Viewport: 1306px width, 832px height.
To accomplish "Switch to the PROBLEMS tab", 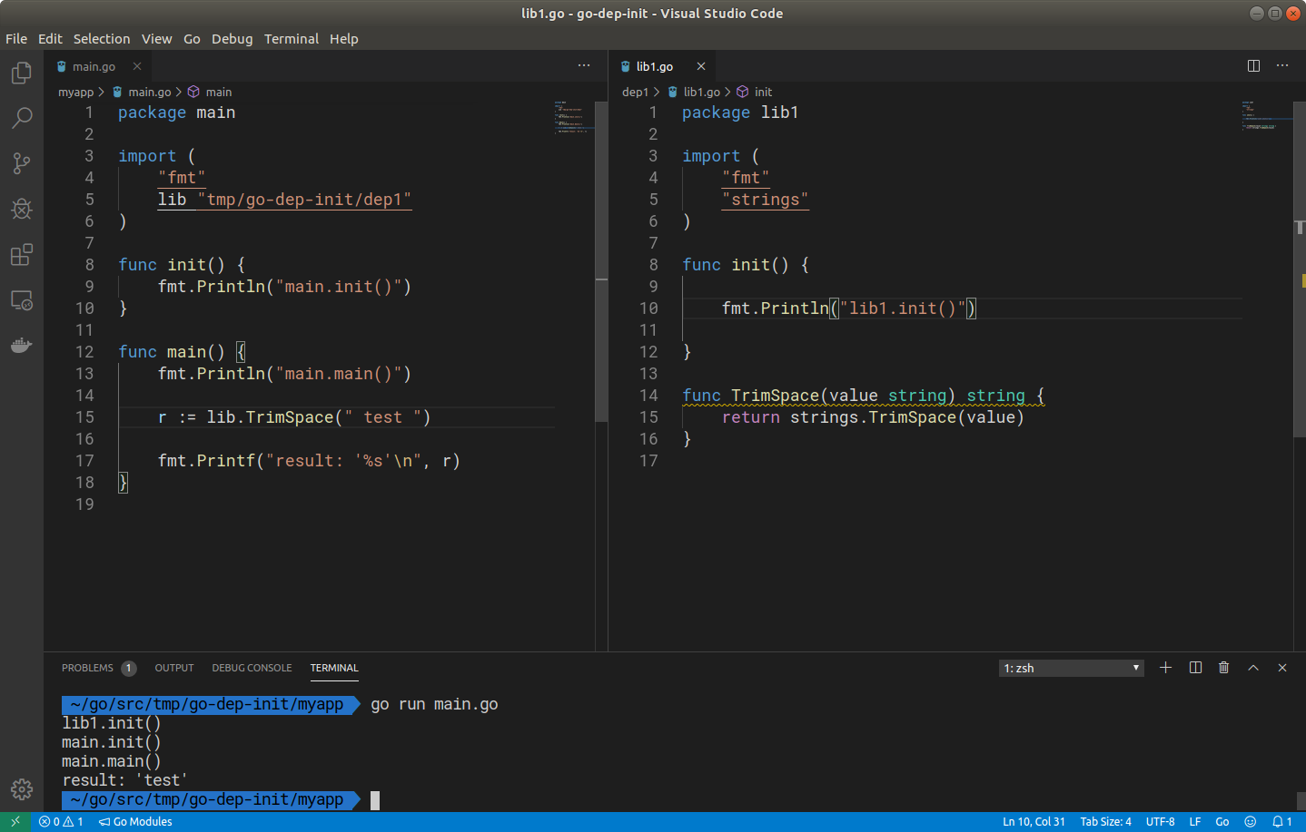I will pyautogui.click(x=87, y=668).
